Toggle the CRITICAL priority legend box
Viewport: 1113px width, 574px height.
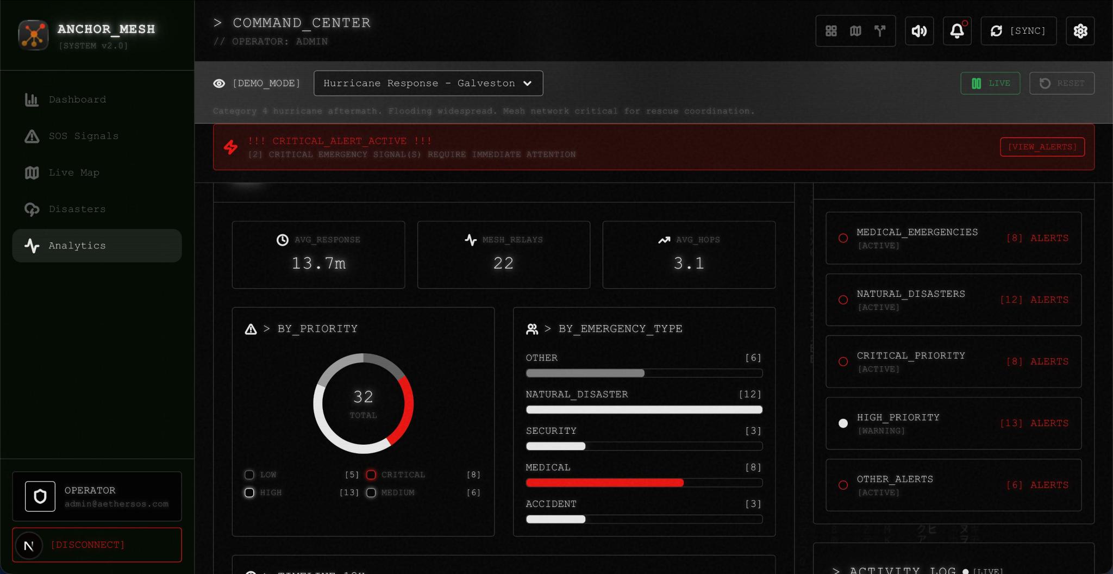371,475
